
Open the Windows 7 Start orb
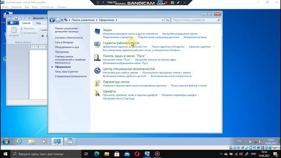[x=6, y=141]
